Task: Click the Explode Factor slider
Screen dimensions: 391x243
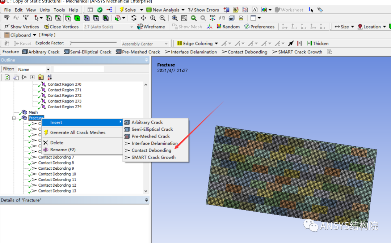Action: pos(93,43)
